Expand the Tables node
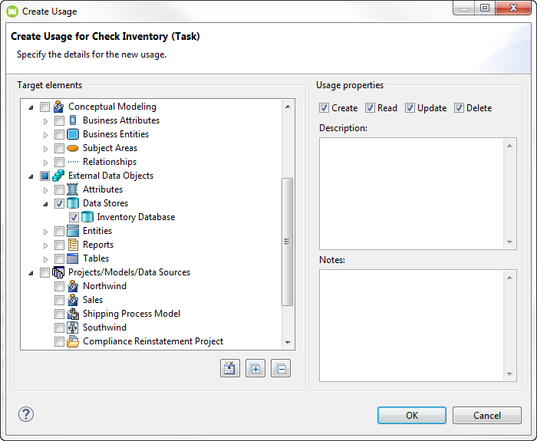The image size is (537, 441). click(46, 258)
